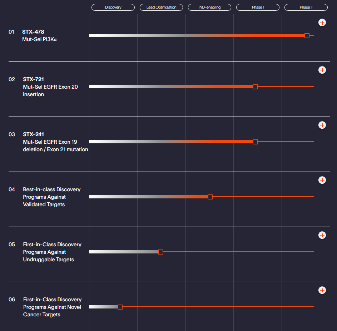Open STX-241 details via plus button

[x=322, y=125]
